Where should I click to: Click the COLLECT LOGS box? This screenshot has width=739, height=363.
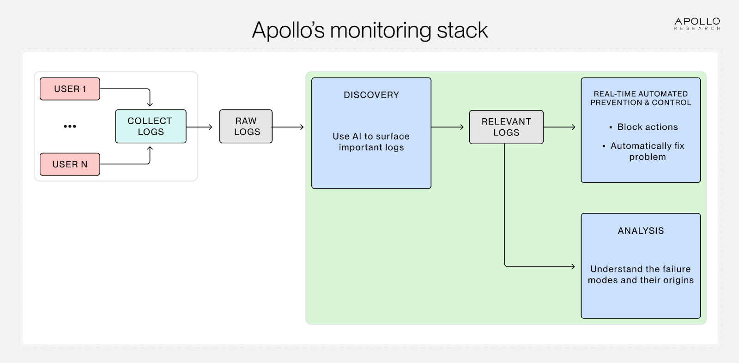click(151, 126)
